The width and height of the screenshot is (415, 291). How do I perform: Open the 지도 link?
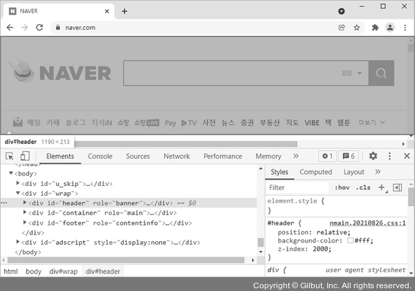[292, 122]
